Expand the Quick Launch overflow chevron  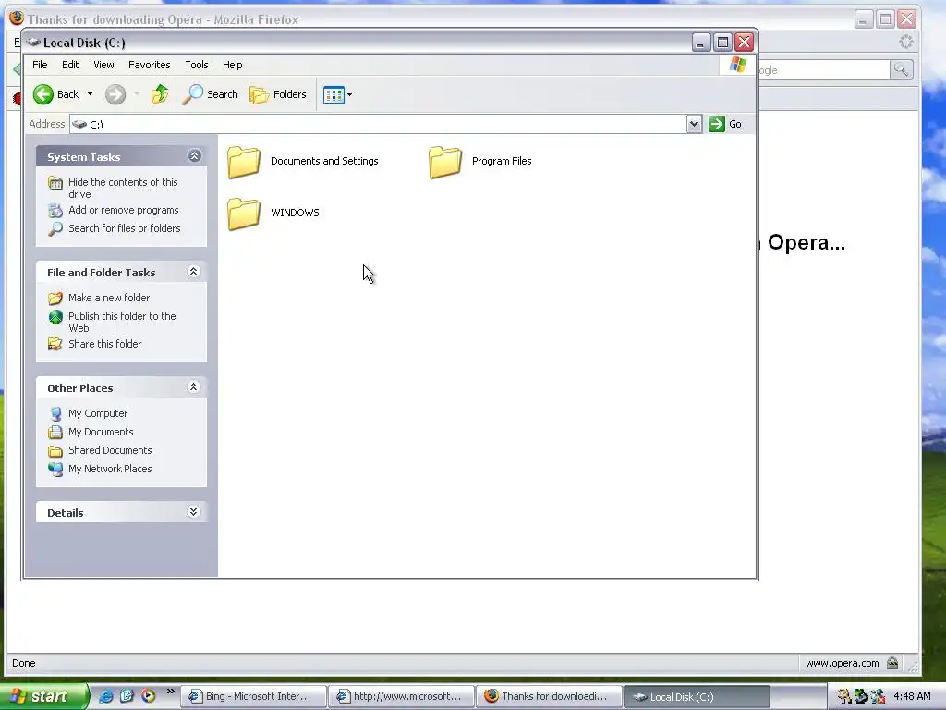click(x=171, y=692)
